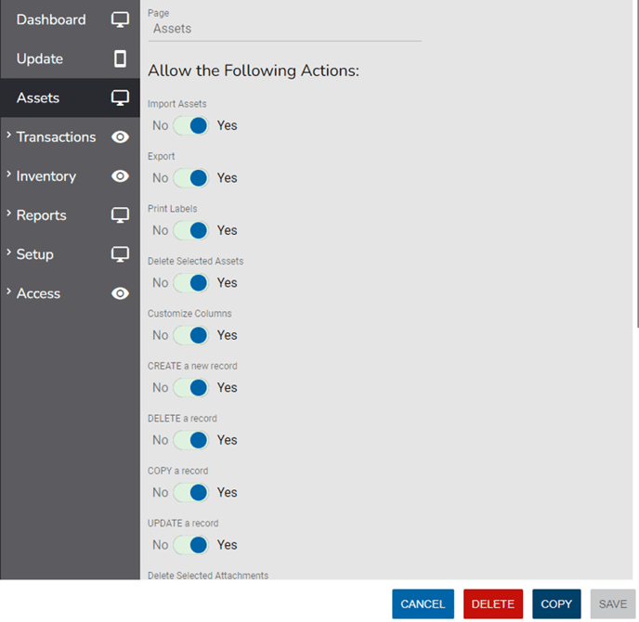Toggle the DELETE a record switch
The image size is (639, 622).
pyautogui.click(x=190, y=440)
